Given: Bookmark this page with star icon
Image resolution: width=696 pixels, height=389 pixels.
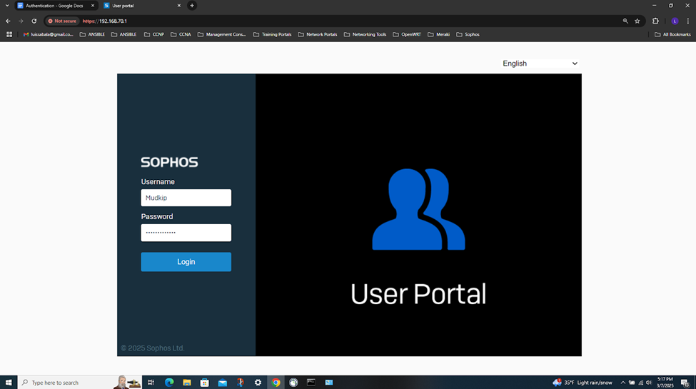Looking at the screenshot, I should (637, 21).
